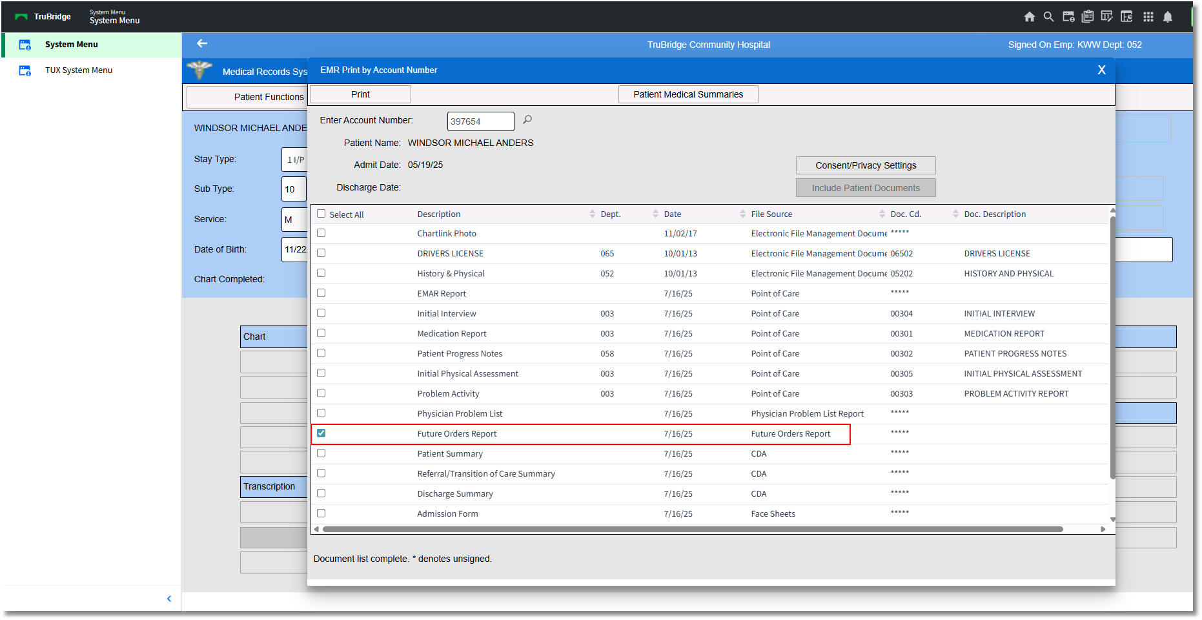Open the clipboard documents icon in top bar
The image size is (1202, 620).
(x=1088, y=17)
